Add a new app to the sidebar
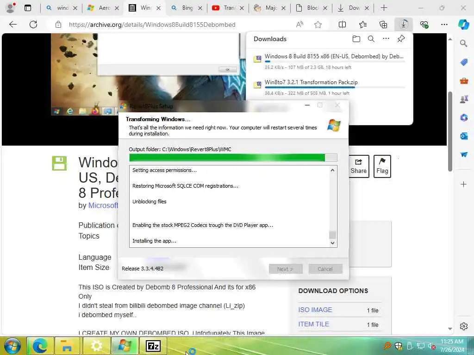The height and width of the screenshot is (355, 474). [464, 184]
